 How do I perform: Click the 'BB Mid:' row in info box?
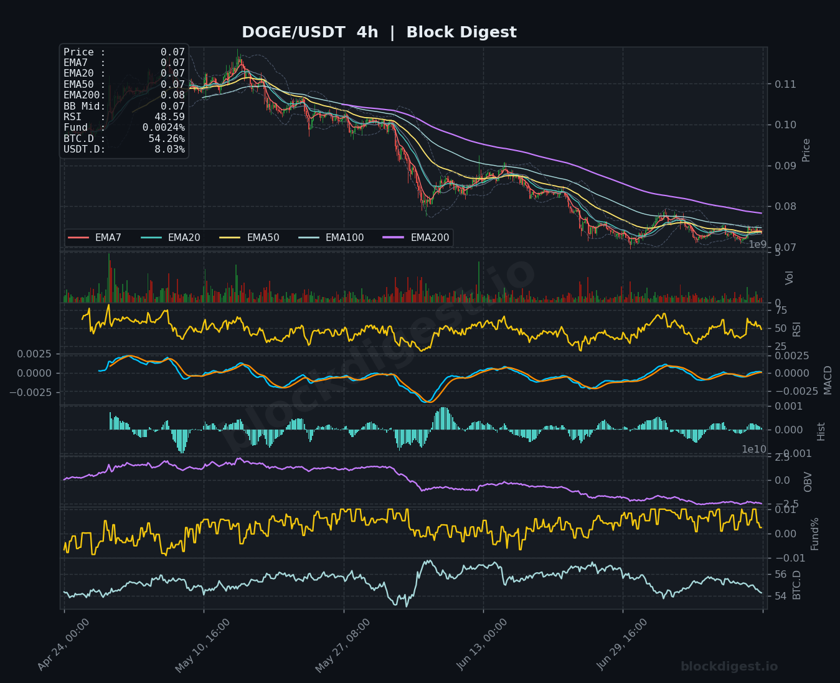124,106
